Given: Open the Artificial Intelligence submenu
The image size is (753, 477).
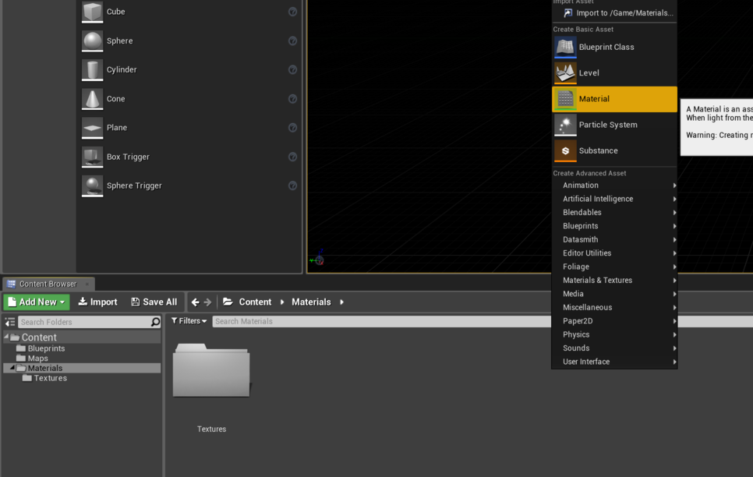Looking at the screenshot, I should pos(615,199).
